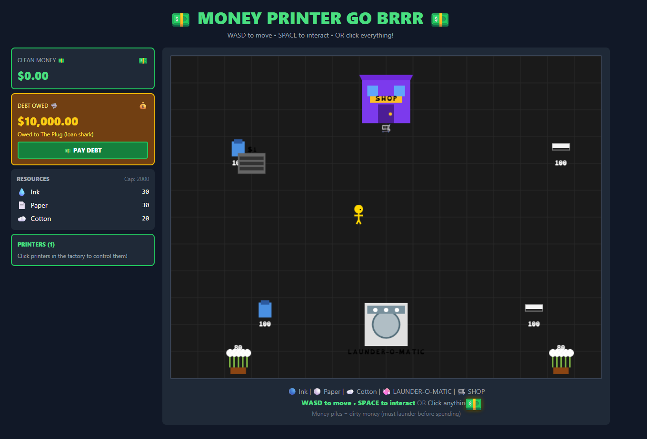Click the purple SHOP building

(x=386, y=99)
